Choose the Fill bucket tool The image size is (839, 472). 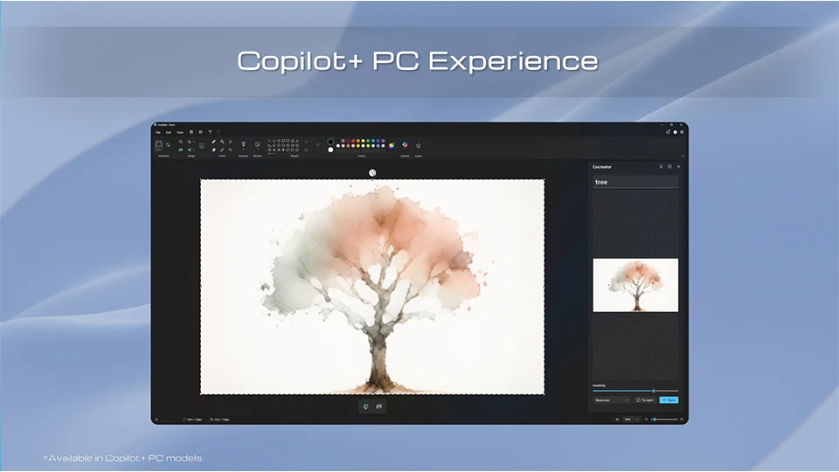(222, 142)
